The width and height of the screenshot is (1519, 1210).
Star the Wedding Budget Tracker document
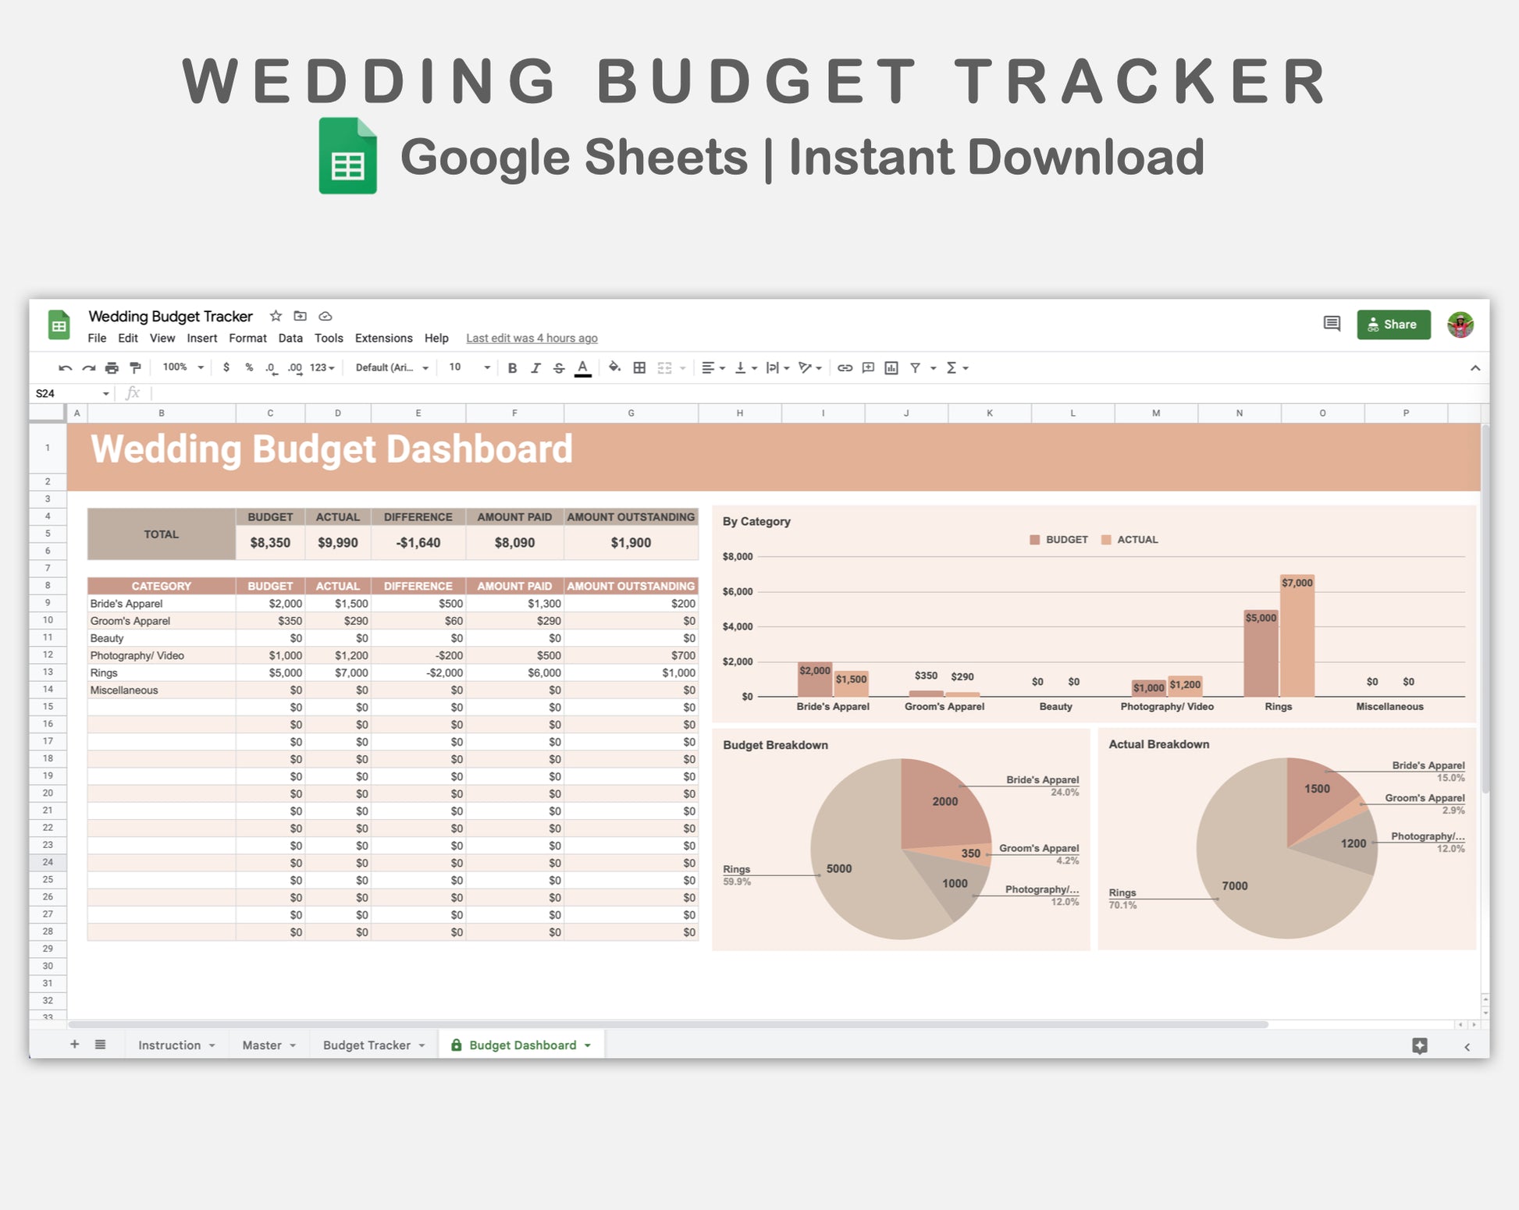(276, 316)
